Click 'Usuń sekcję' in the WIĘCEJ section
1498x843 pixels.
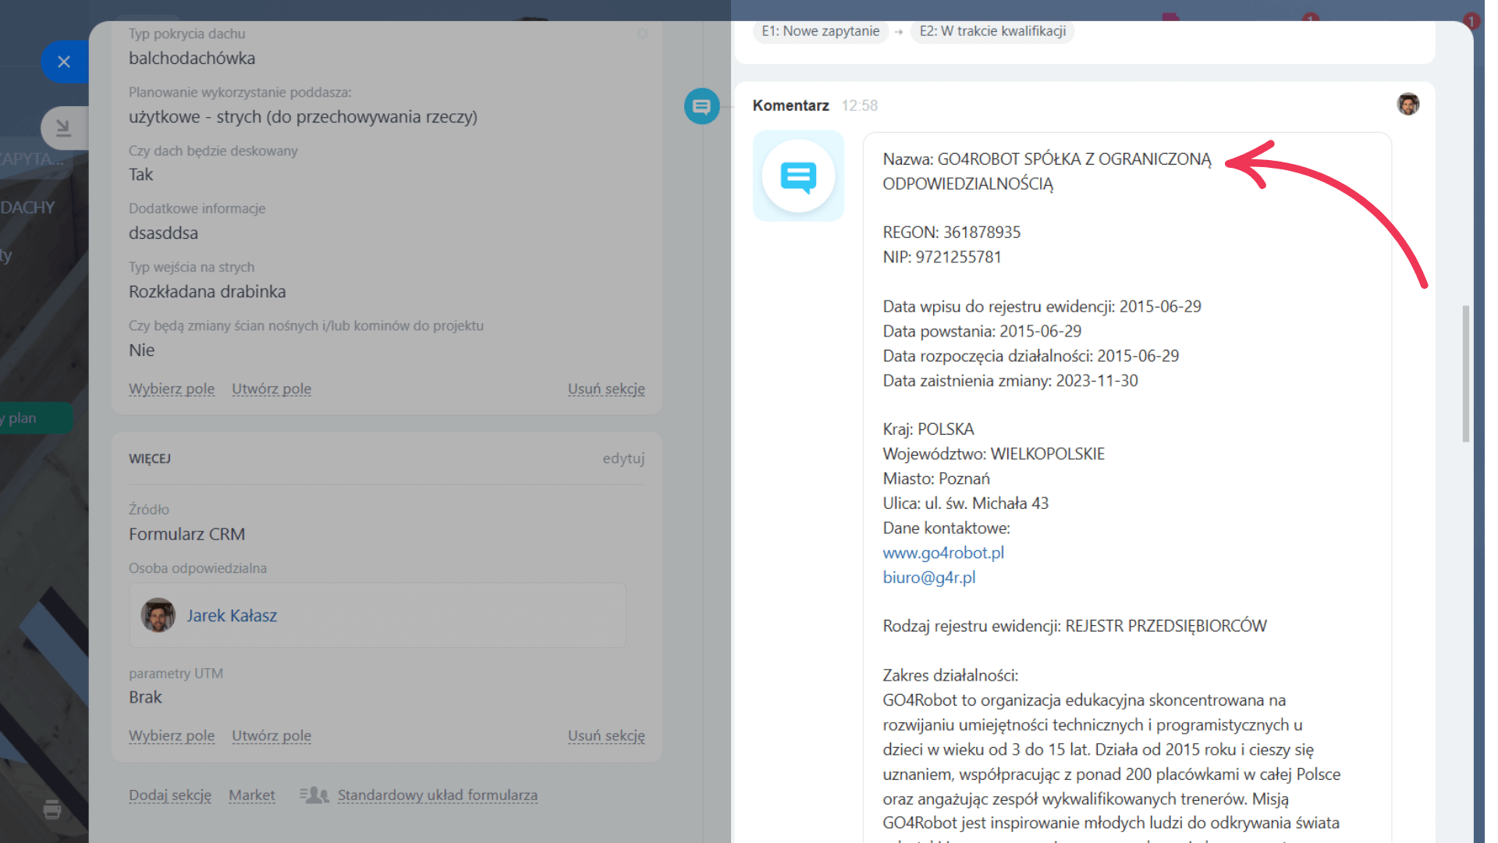tap(606, 735)
